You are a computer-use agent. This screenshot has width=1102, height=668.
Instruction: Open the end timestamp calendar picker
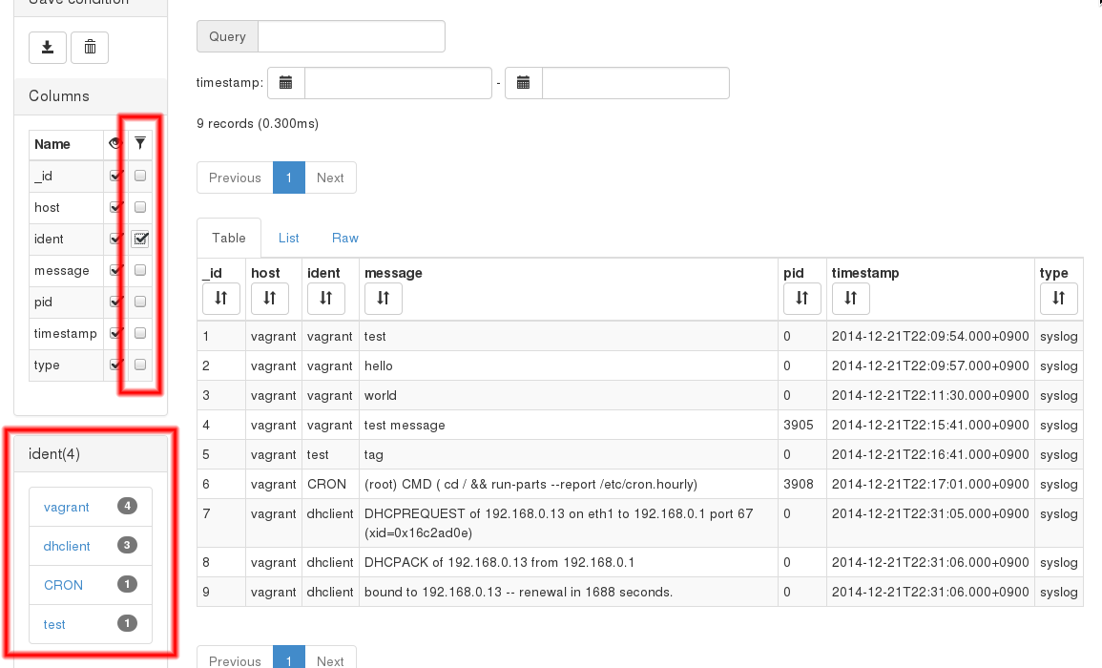click(523, 82)
